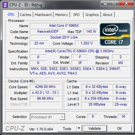Go to the SPD tab
Viewport: 135px width, 135px height.
pyautogui.click(x=76, y=15)
